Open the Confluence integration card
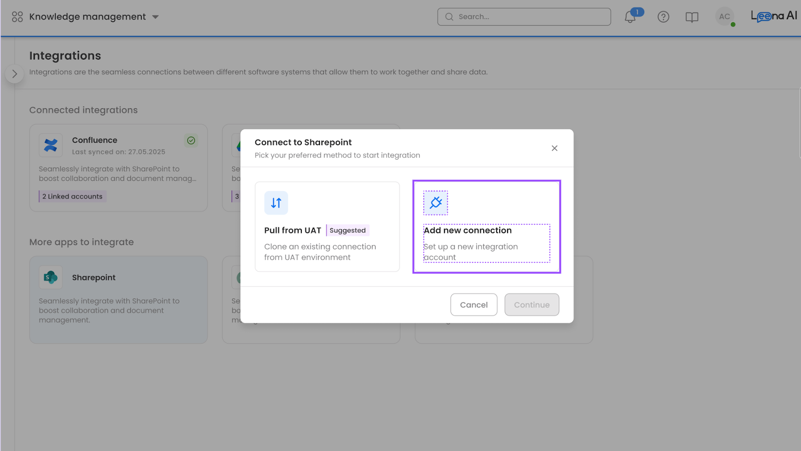The height and width of the screenshot is (451, 801). click(x=119, y=168)
